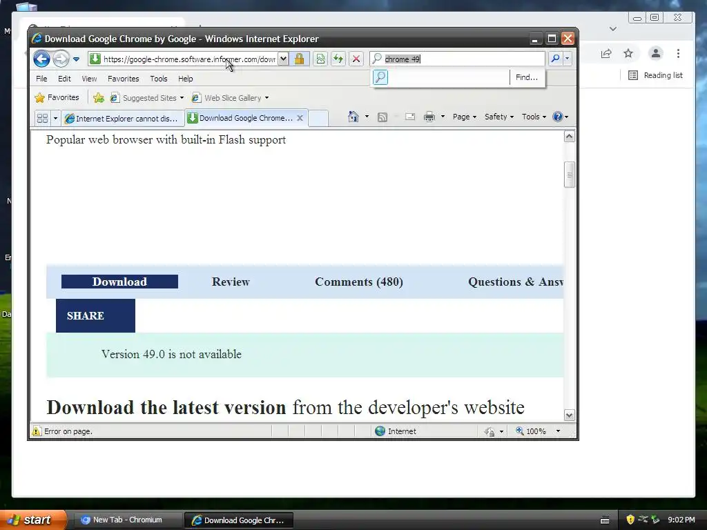
Task: Click the vertical scrollbar down arrow
Action: point(570,415)
